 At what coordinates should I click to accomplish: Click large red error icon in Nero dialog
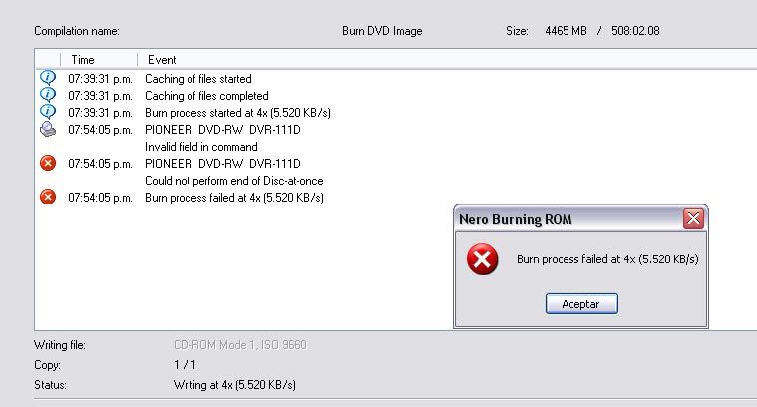click(482, 259)
